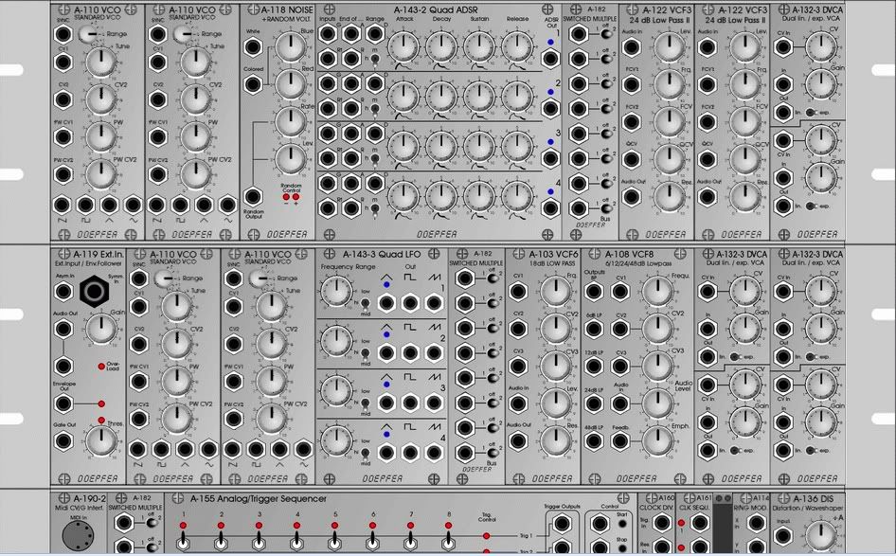Adjust the A-118 Noise Blue knob

(x=291, y=46)
